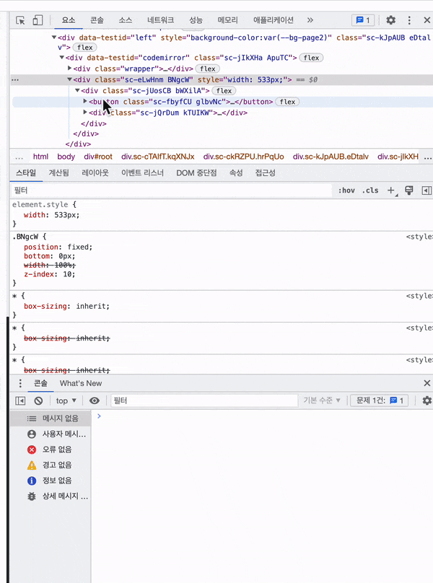Activate the inspect element picker icon

pos(20,20)
